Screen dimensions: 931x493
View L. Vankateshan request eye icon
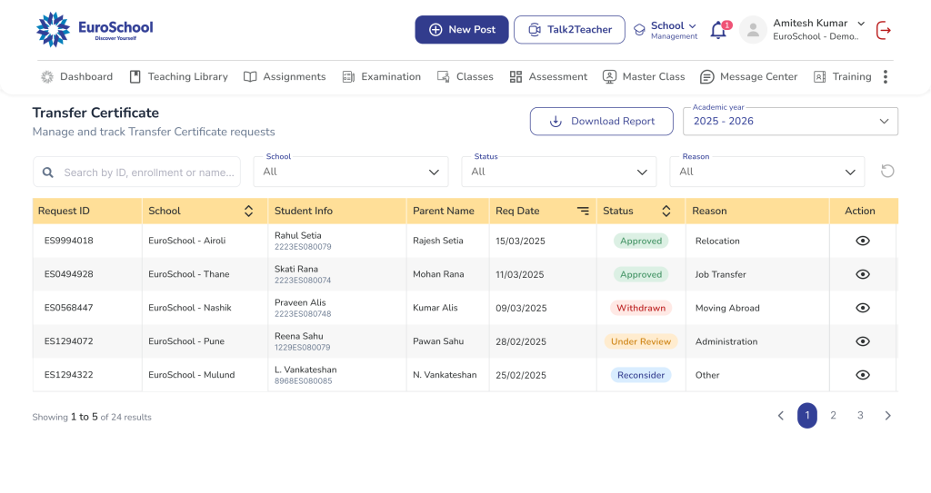[863, 375]
